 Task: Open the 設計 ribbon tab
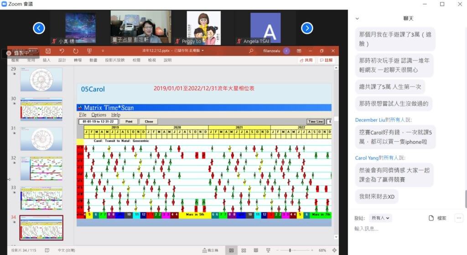[62, 60]
